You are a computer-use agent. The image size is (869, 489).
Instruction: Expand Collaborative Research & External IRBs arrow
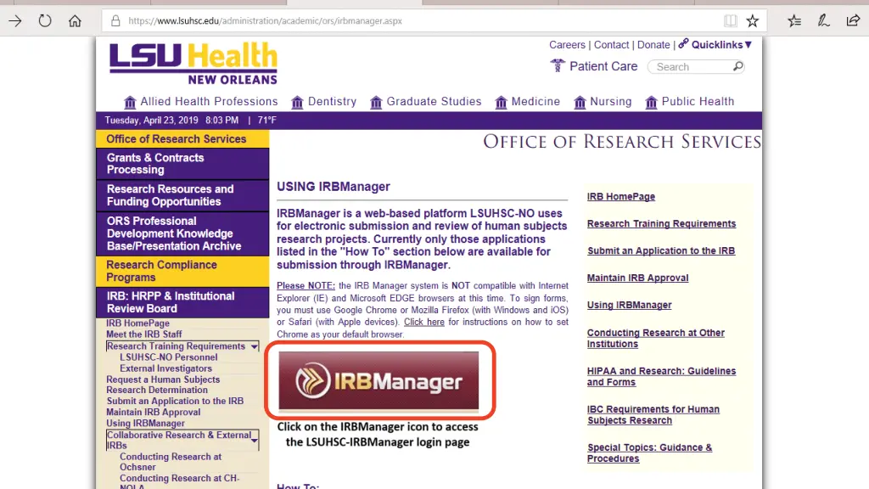click(x=255, y=441)
